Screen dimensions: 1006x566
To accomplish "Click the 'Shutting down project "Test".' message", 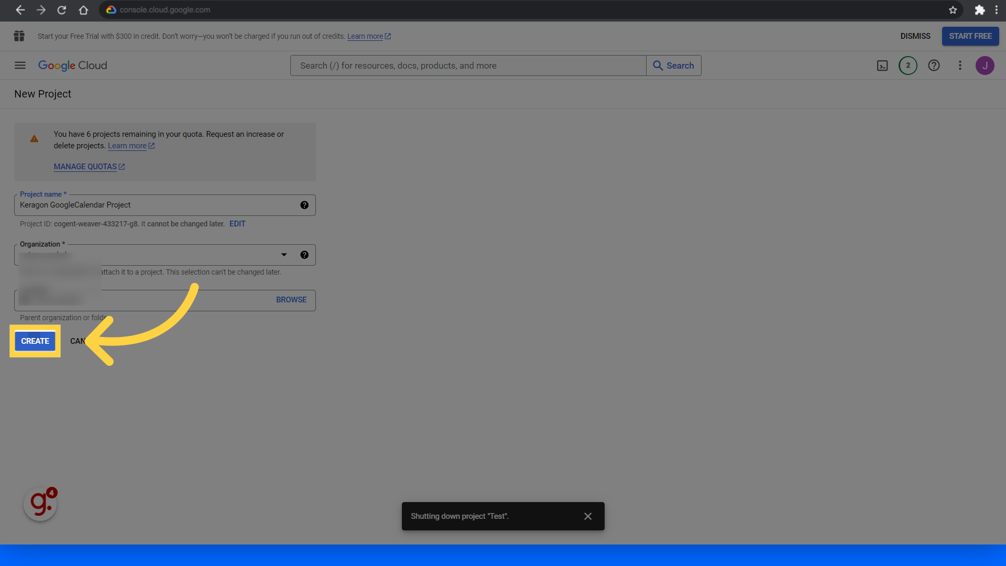I will [460, 516].
